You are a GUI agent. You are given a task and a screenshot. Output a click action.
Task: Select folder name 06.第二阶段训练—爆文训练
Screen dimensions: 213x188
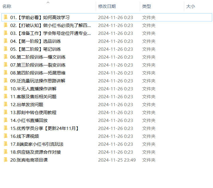(38, 57)
